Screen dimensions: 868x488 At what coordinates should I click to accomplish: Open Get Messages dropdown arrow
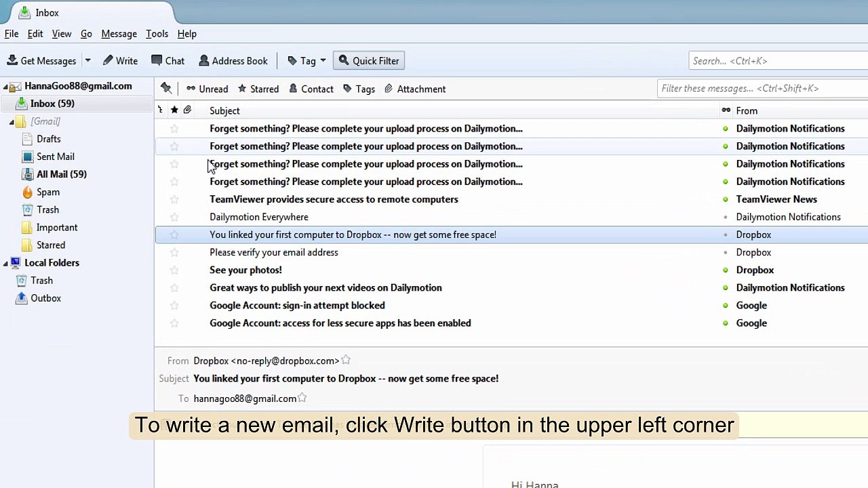(x=87, y=61)
